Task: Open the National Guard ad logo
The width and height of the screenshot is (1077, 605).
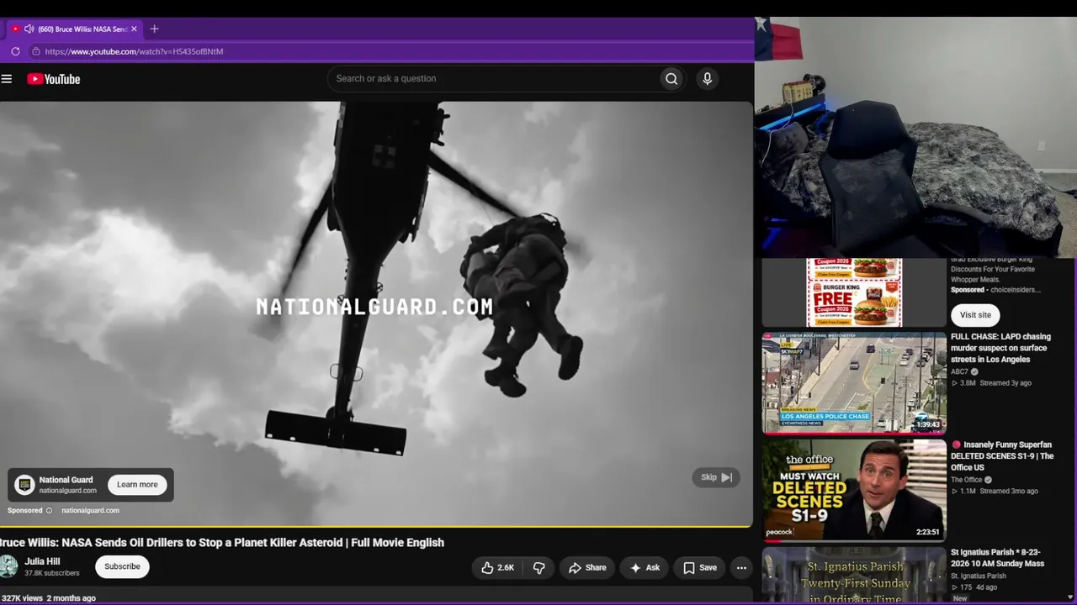Action: tap(25, 485)
